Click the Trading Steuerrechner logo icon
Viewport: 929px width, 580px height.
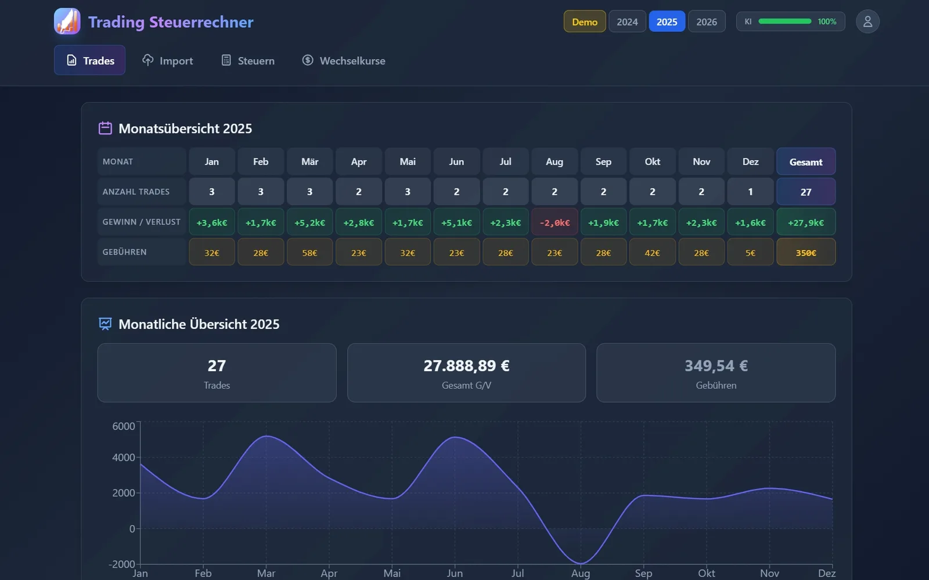point(67,21)
